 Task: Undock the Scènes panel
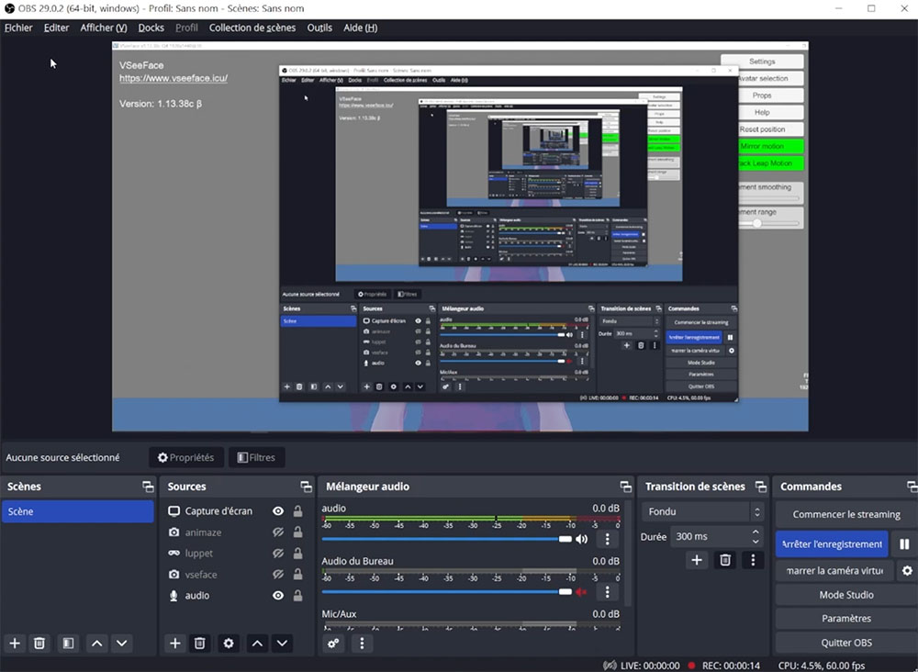[x=148, y=487]
